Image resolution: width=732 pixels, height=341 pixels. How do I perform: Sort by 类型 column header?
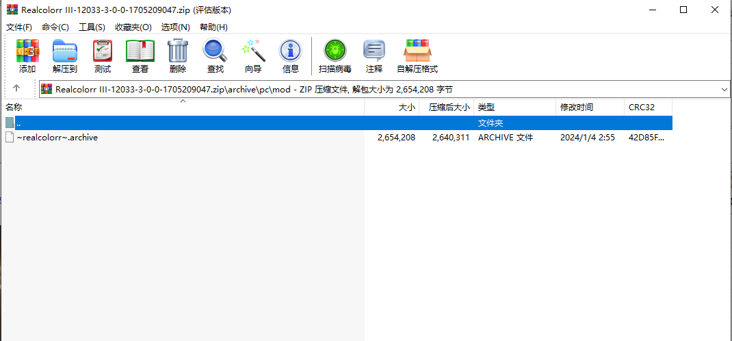coord(514,108)
